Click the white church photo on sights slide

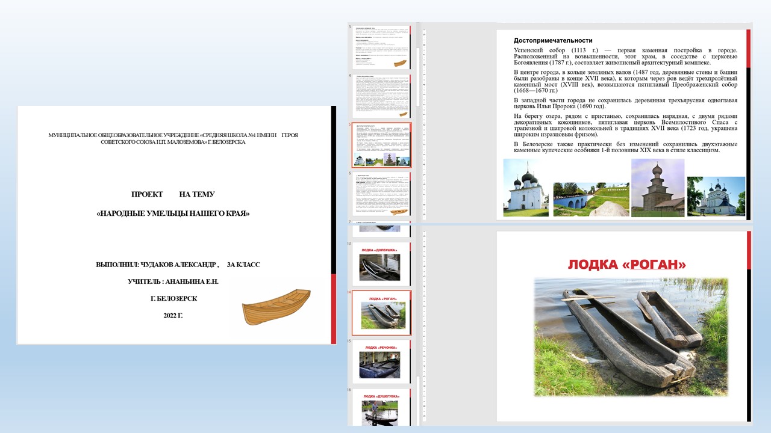coord(525,187)
